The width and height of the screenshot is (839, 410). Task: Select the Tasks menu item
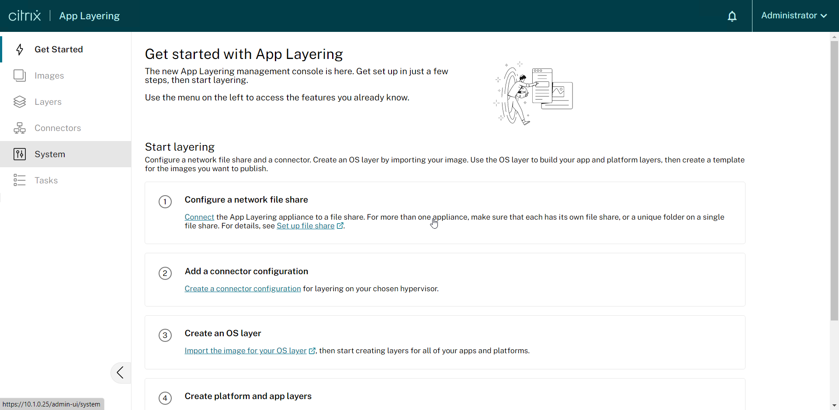click(x=46, y=180)
